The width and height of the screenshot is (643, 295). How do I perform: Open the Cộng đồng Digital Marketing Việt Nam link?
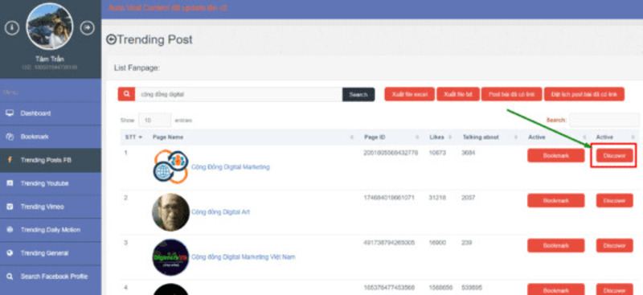tap(244, 257)
